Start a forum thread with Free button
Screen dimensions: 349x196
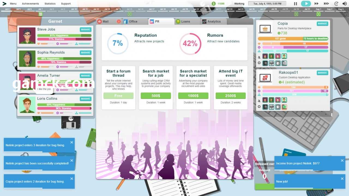[x=118, y=96]
